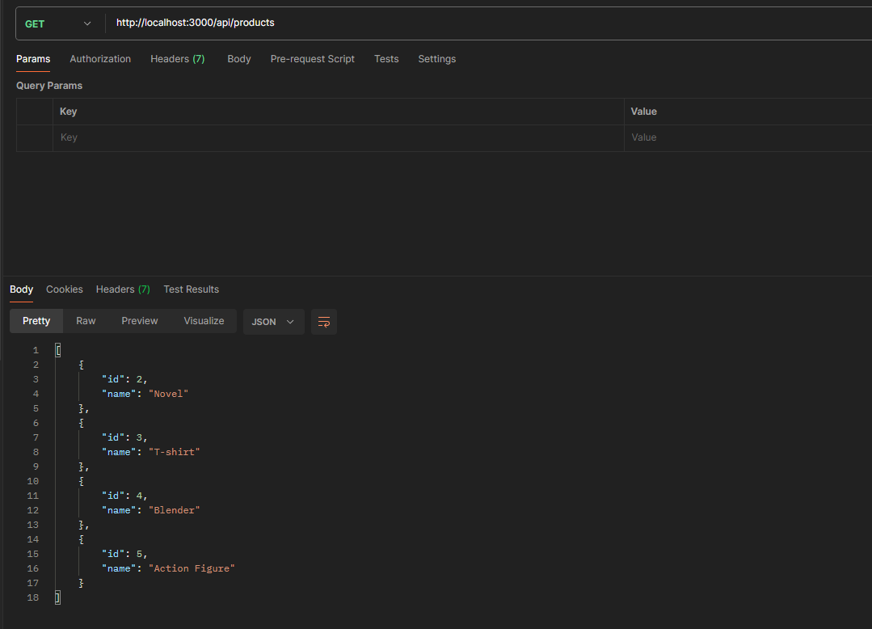Viewport: 872px width, 629px height.
Task: Open the Authorization tab
Action: [100, 59]
